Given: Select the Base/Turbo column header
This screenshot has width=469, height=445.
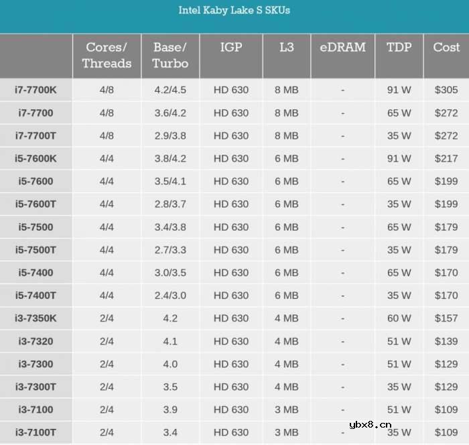Looking at the screenshot, I should point(170,56).
